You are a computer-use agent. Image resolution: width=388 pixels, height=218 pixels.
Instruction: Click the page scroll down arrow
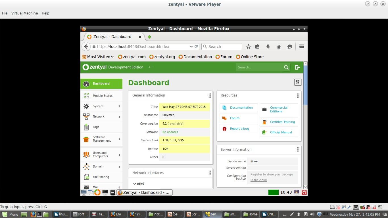tap(305, 187)
